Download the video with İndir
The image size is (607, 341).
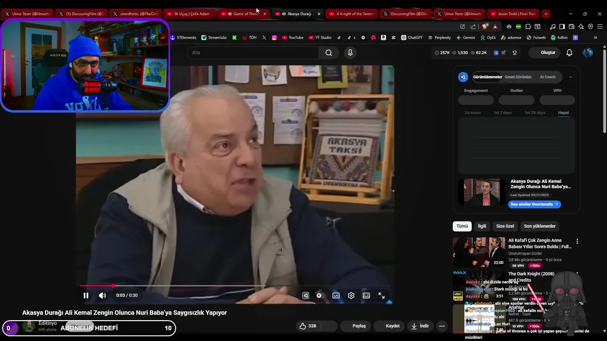click(x=420, y=326)
